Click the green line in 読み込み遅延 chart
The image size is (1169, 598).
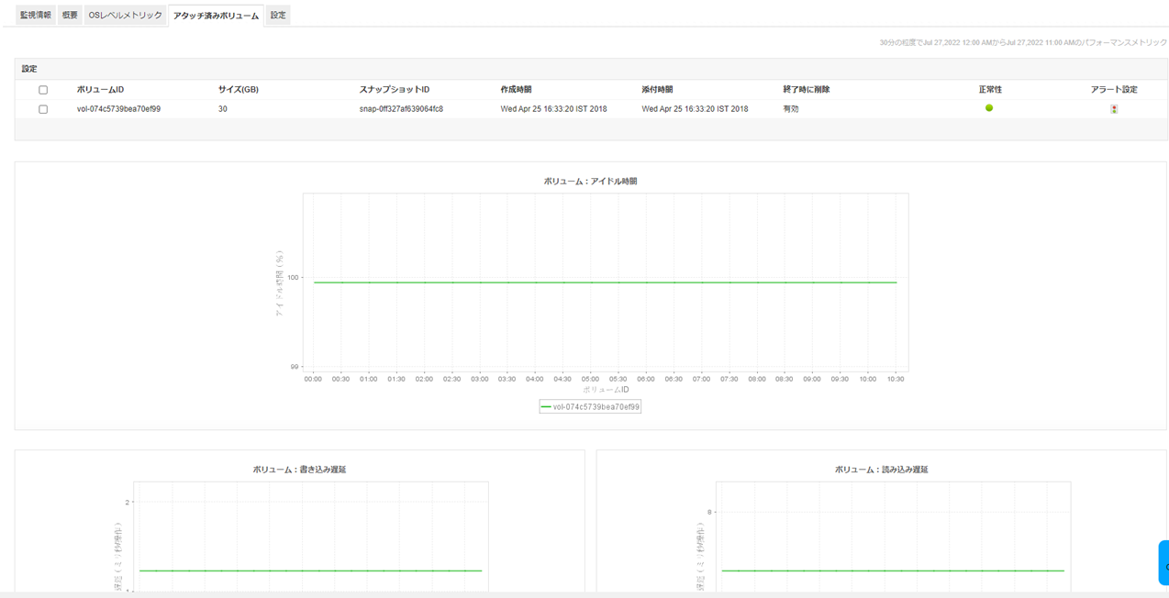pos(892,570)
